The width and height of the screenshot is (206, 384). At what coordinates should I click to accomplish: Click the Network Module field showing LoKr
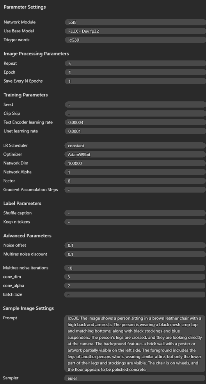[x=135, y=22]
